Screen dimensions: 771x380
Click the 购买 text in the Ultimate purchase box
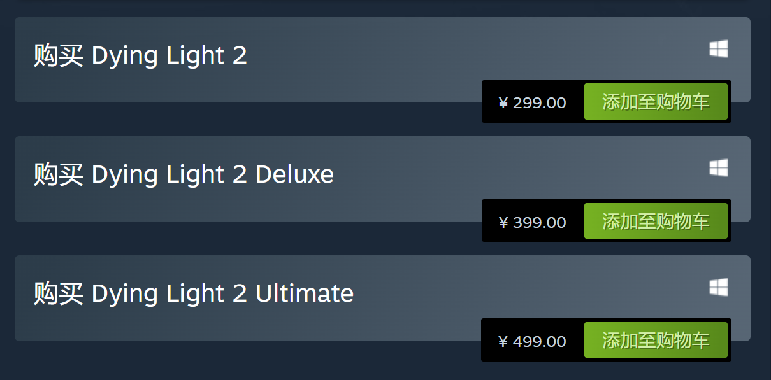pyautogui.click(x=58, y=294)
